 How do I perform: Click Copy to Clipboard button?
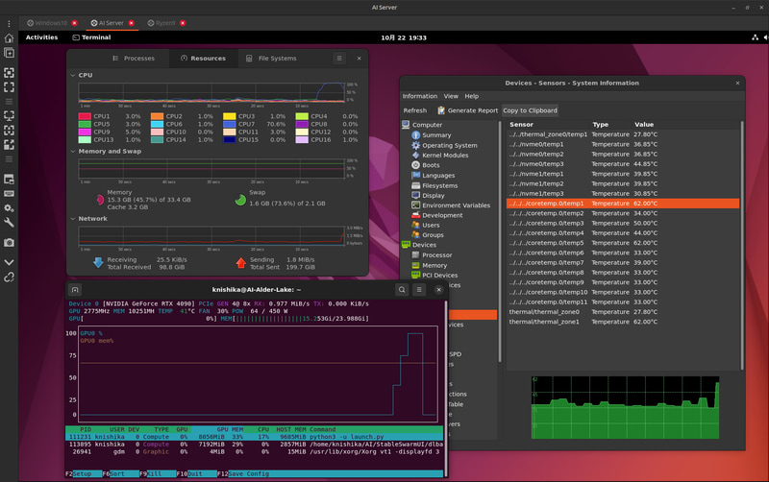click(530, 110)
